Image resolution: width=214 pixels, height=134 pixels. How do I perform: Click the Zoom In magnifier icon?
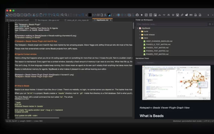point(62,15)
